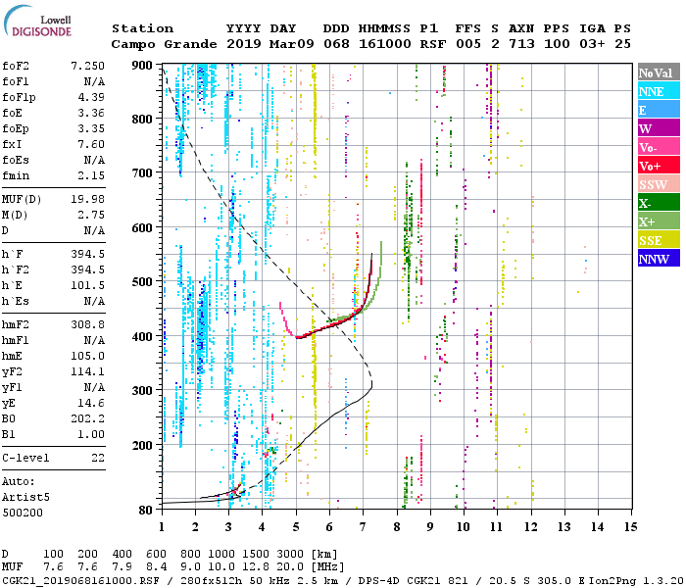Click the 80 km height axis label
The height and width of the screenshot is (588, 686).
(145, 511)
